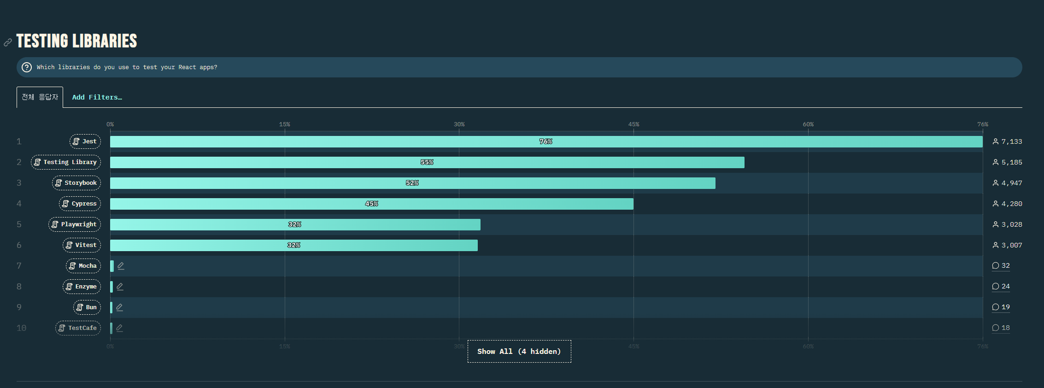
Task: Click the comment bubble icon beside 32
Action: pos(996,266)
